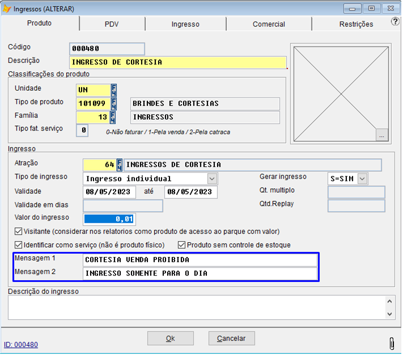403x355 pixels.
Task: Click the Ok button
Action: 170,338
